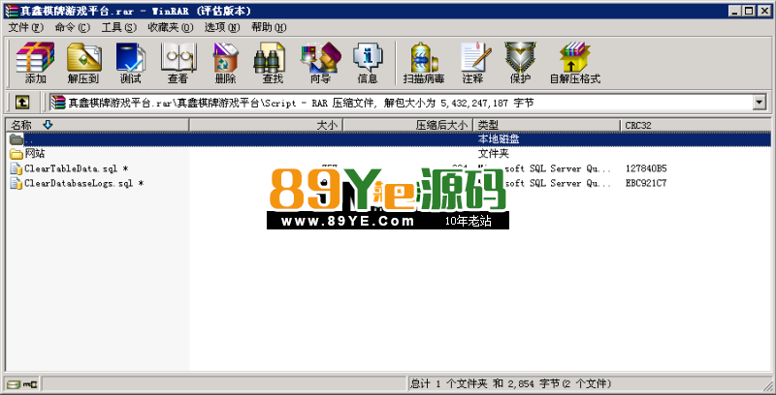
Task: Click CRC32 value EBC921C7
Action: pos(646,184)
